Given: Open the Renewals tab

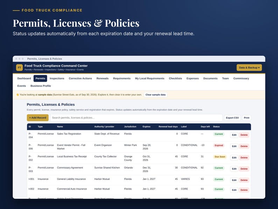Looking at the screenshot, I should (103, 78).
